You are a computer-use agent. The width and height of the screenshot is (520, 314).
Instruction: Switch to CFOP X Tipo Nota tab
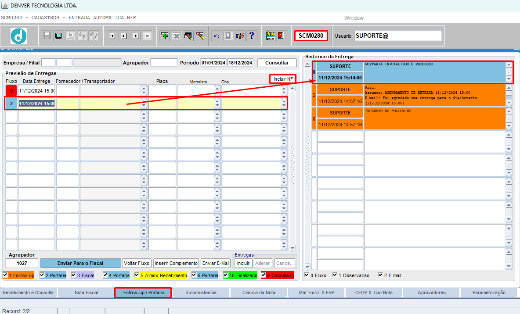click(374, 293)
